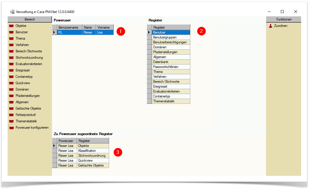The image size is (311, 190).
Task: Click the red icon next to Objekte
Action: pyautogui.click(x=11, y=26)
